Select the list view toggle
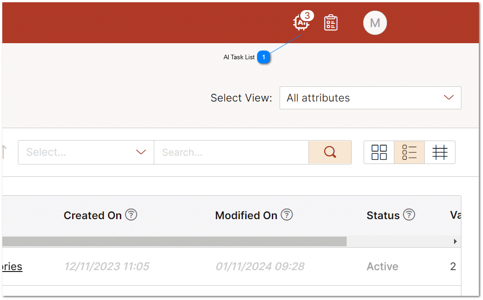The image size is (483, 300). tap(409, 152)
